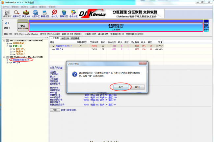This screenshot has width=214, height=142.
Task: Select 软件 (D:) in disk tree
Action: click(x=21, y=49)
